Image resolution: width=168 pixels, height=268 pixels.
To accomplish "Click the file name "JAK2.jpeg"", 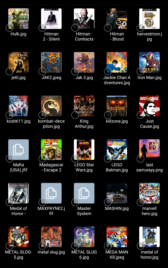I will point(51,78).
